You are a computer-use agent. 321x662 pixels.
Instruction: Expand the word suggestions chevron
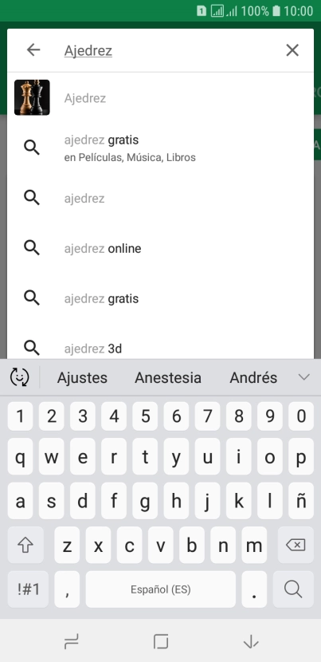click(303, 377)
